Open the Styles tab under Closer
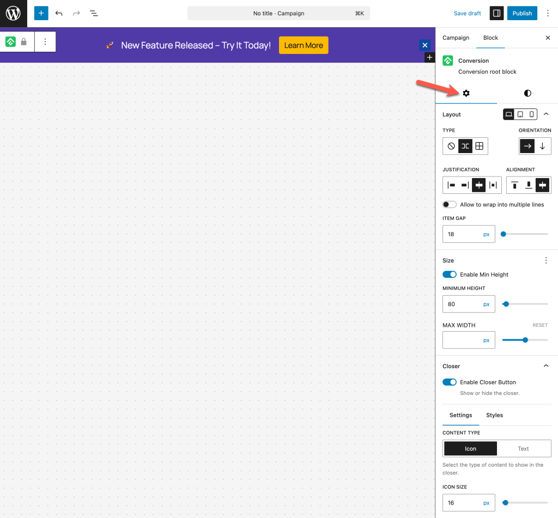558x518 pixels. pyautogui.click(x=494, y=415)
